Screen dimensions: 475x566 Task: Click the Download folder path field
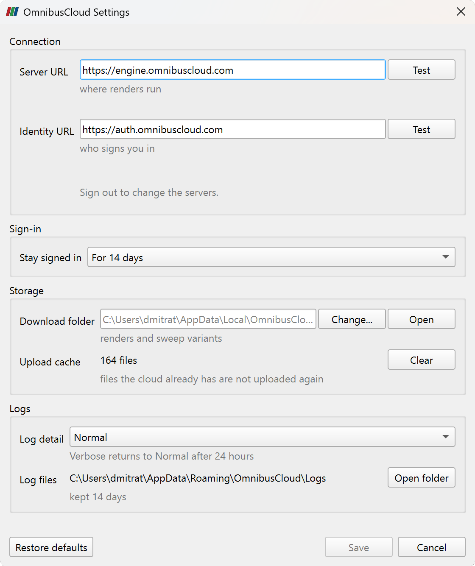click(208, 319)
